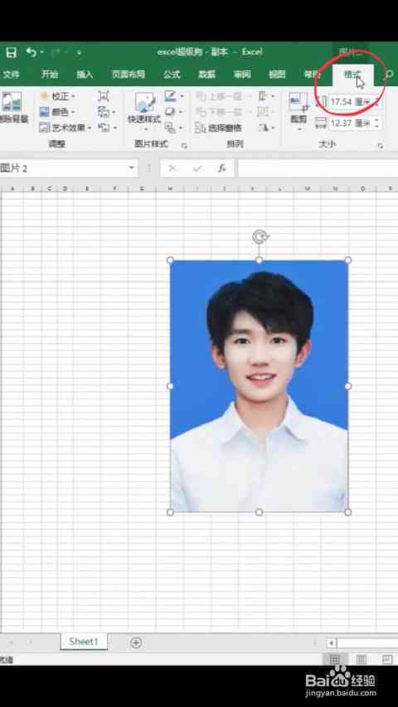Switch to Page Layout view in status bar
The image size is (398, 707).
tap(362, 660)
